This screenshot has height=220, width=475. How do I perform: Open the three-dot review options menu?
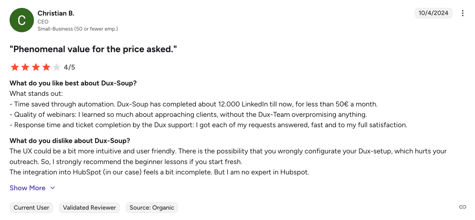click(462, 13)
